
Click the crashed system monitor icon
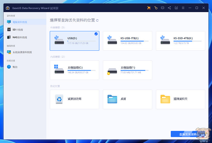click(9, 52)
